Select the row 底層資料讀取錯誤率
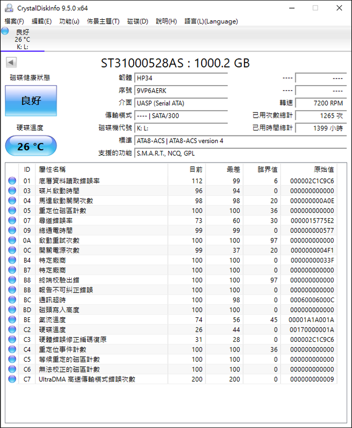The height and width of the screenshot is (428, 352). click(172, 181)
